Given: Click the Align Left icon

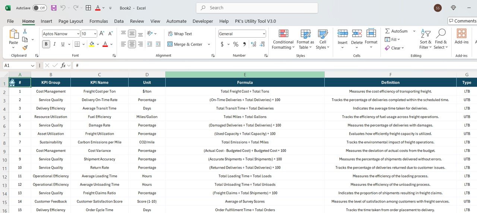Looking at the screenshot, I should coord(123,44).
